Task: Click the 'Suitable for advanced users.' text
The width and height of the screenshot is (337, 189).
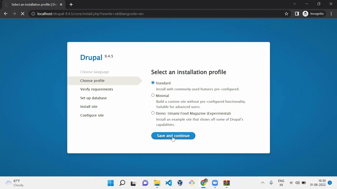Action: [178, 107]
